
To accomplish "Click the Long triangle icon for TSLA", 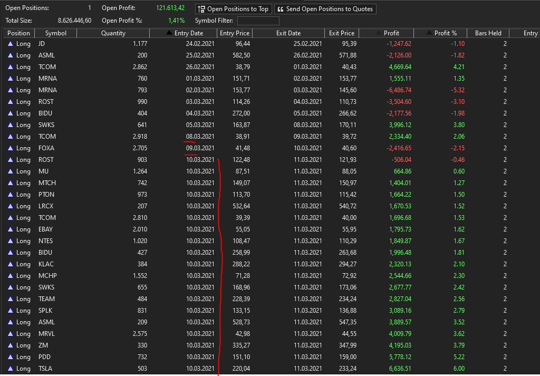I will (10, 369).
